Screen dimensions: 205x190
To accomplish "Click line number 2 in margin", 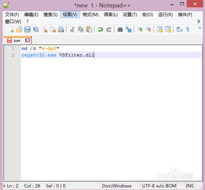I will coord(13,55).
